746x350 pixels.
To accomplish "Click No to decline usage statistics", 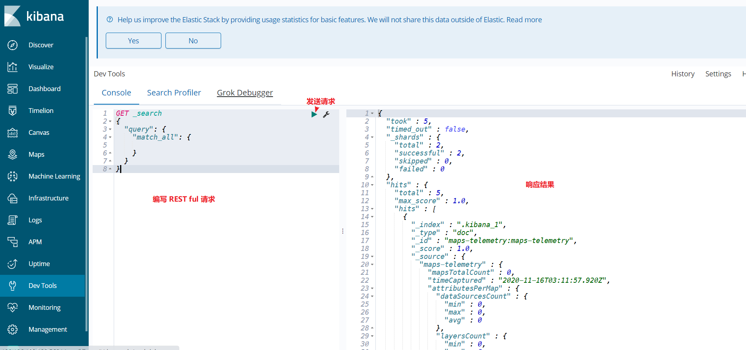I will [x=193, y=41].
